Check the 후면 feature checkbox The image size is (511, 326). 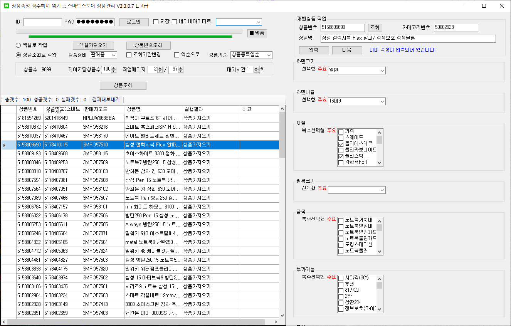pyautogui.click(x=341, y=284)
